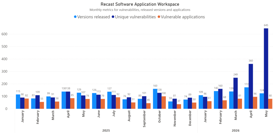Click the '400' y-axis label
This screenshot has height=133, width=273.
pos(5,59)
